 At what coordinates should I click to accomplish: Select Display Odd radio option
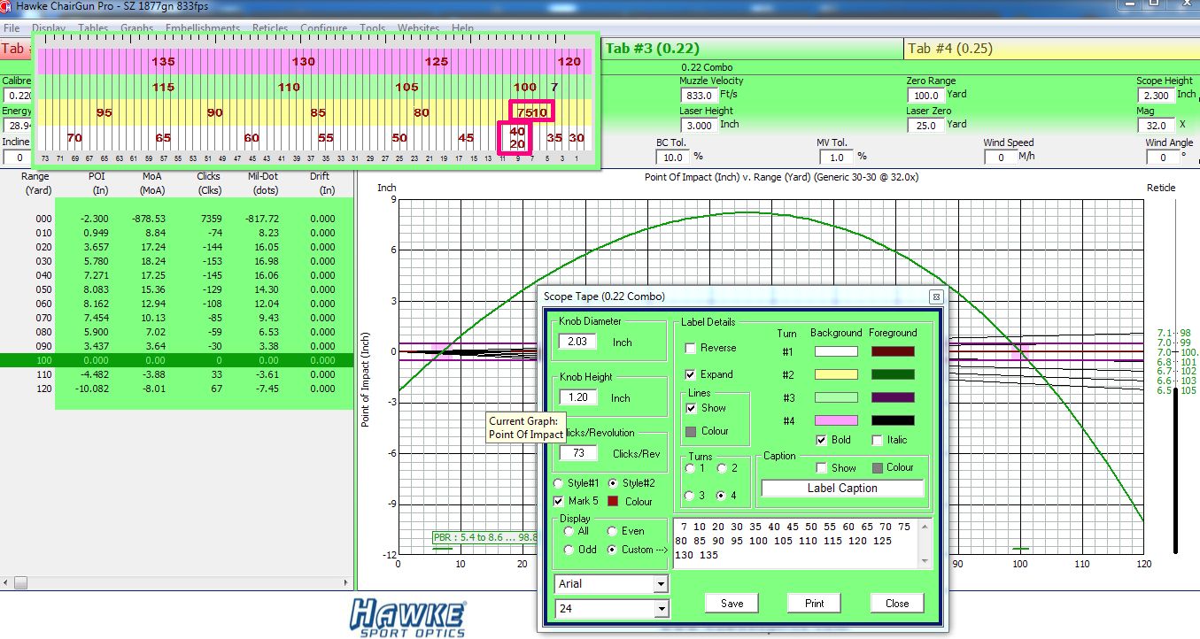coord(569,550)
